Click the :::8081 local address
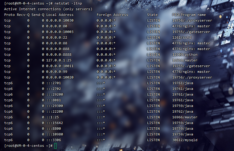The width and height of the screenshot is (234, 151). (x=53, y=100)
